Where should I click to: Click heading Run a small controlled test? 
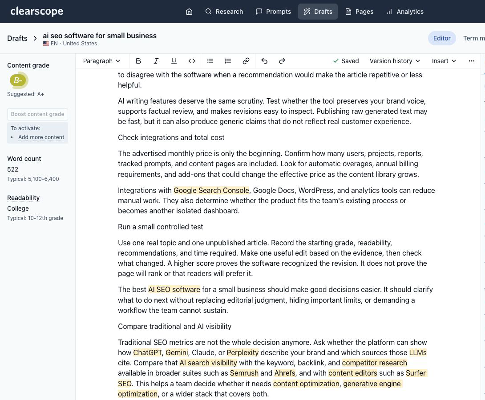(161, 227)
